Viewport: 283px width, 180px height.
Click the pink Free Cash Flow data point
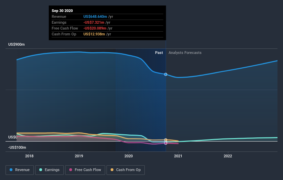(x=166, y=143)
